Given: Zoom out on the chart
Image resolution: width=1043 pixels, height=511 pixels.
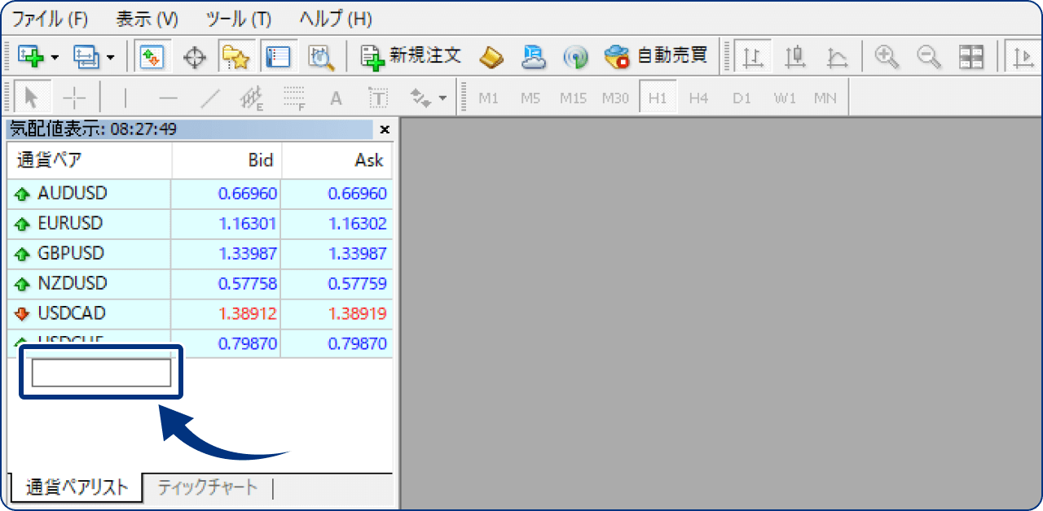Looking at the screenshot, I should (x=927, y=57).
